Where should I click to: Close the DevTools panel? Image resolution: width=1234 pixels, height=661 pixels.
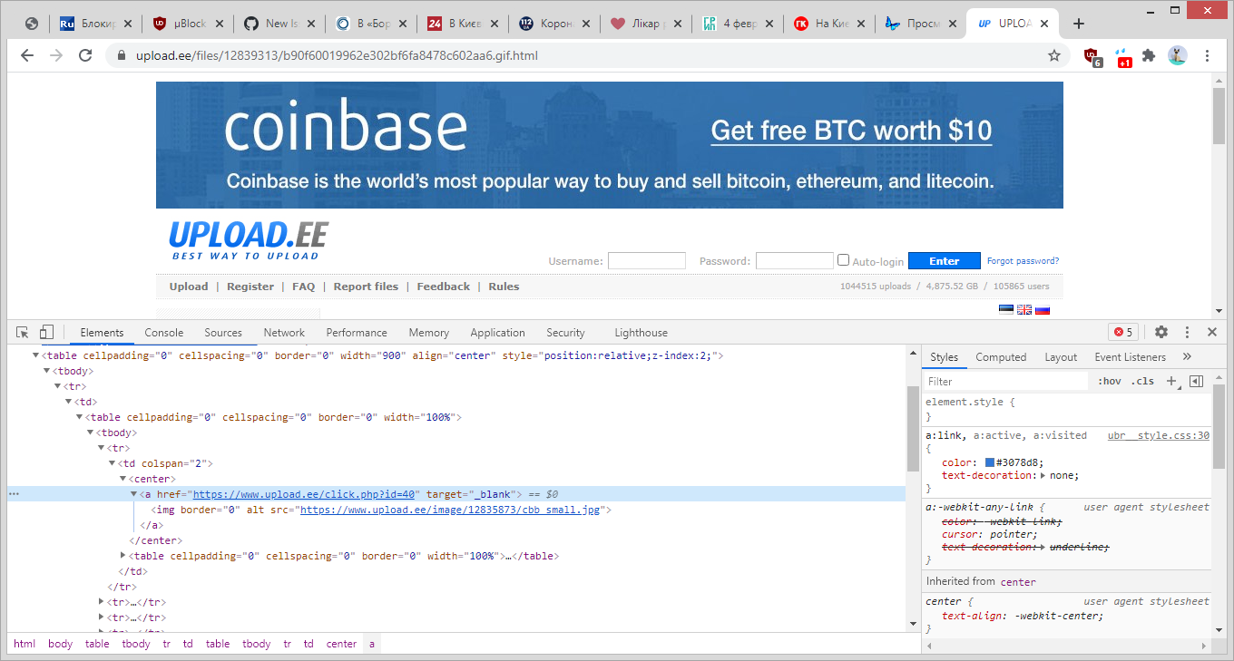[x=1212, y=333]
